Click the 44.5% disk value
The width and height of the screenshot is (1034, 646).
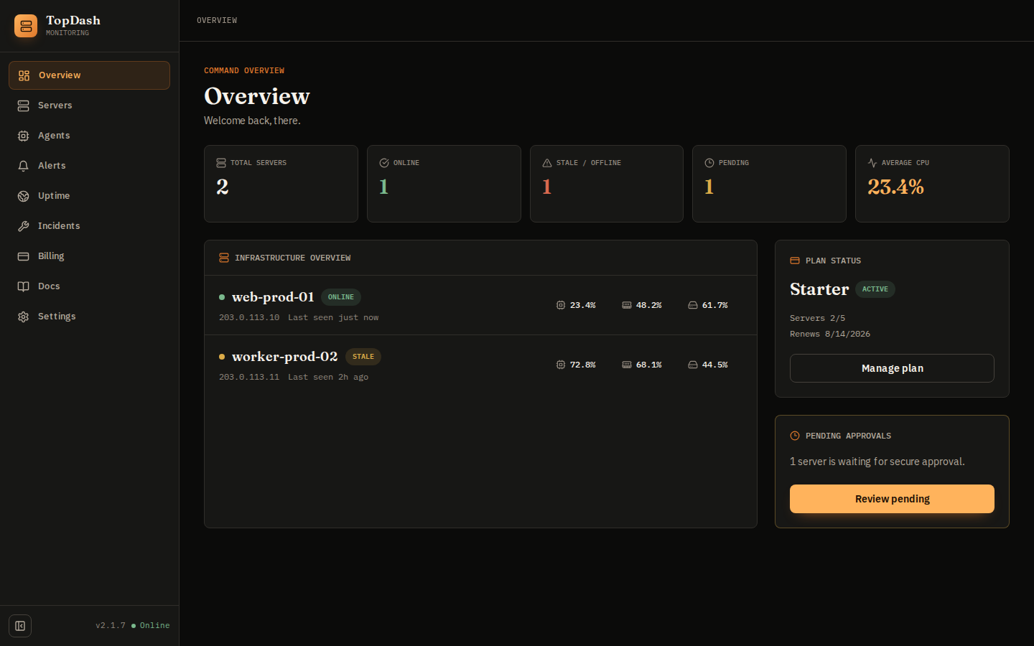coord(715,365)
